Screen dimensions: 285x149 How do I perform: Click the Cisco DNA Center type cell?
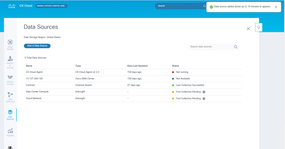click(85, 79)
